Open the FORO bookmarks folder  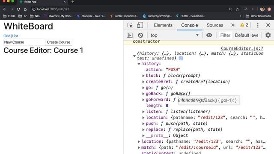click(9, 16)
